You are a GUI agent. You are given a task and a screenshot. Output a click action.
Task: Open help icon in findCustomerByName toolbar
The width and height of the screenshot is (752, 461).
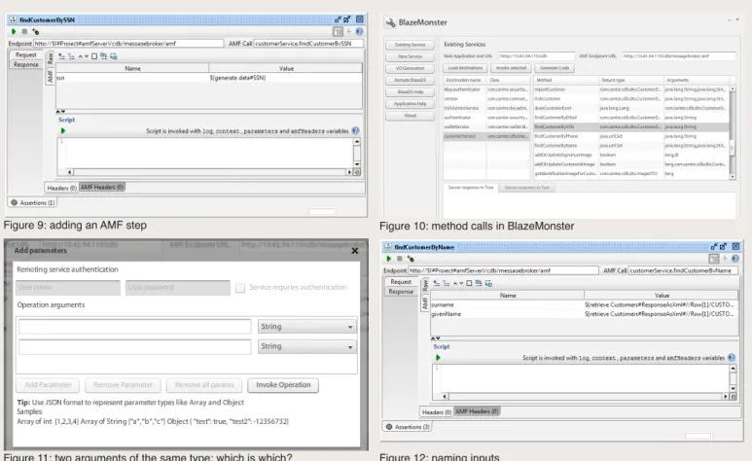[x=735, y=259]
